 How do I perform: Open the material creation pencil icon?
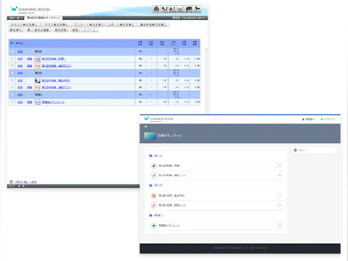180,9
